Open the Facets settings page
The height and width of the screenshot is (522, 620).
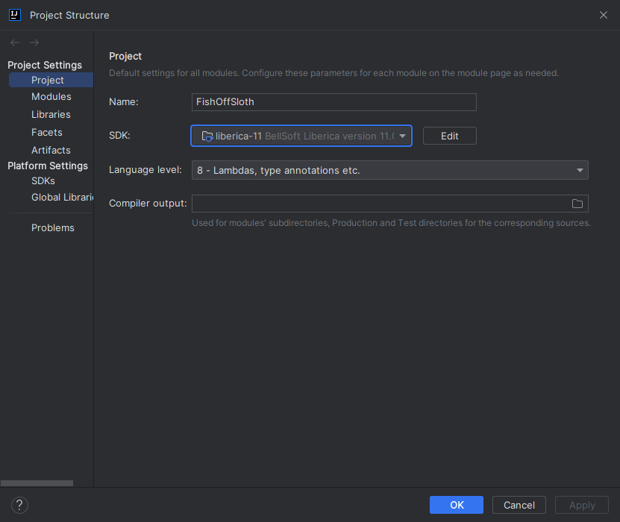tap(46, 132)
